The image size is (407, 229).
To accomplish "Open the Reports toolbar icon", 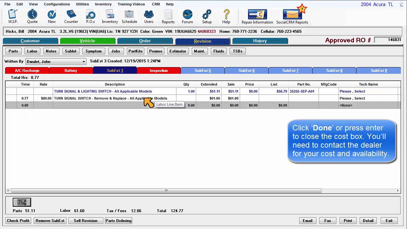I will click(168, 16).
